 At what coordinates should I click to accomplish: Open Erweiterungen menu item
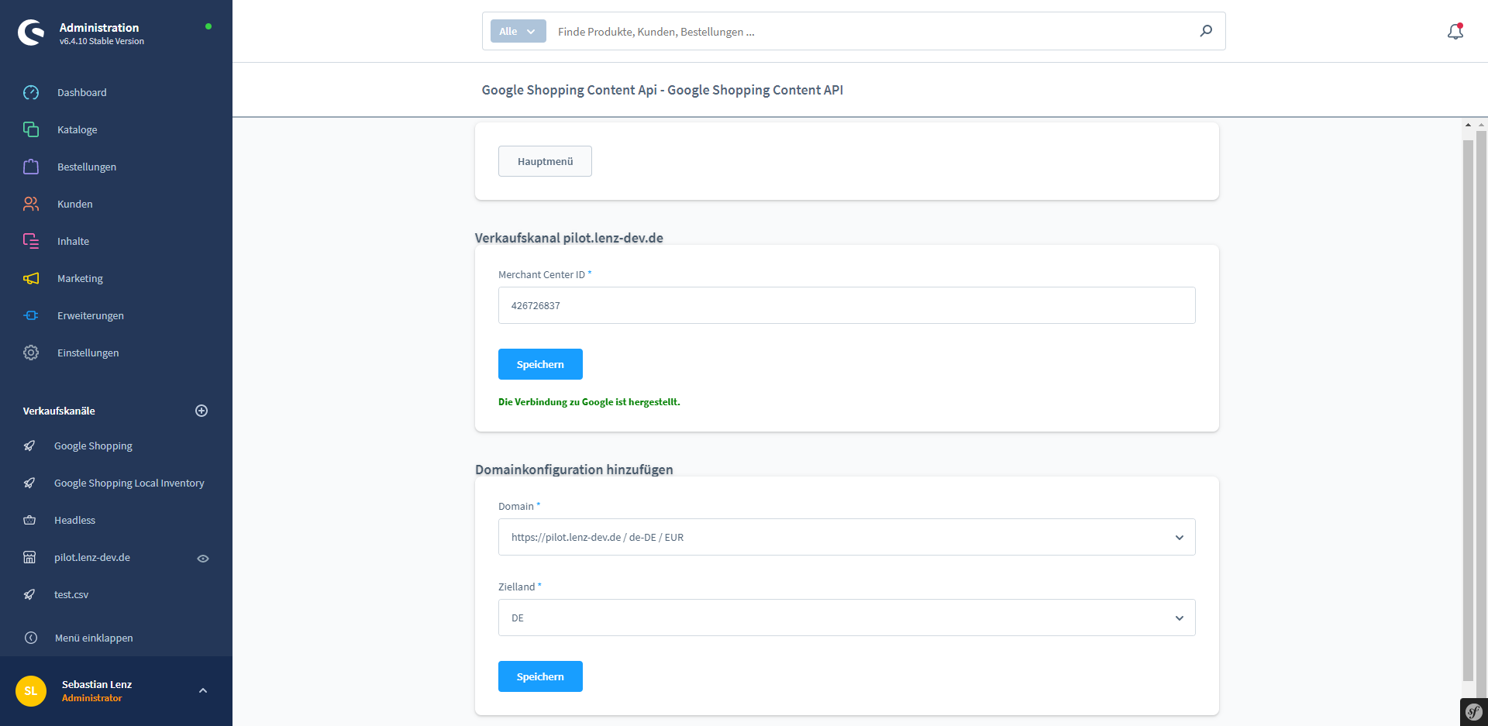coord(91,315)
